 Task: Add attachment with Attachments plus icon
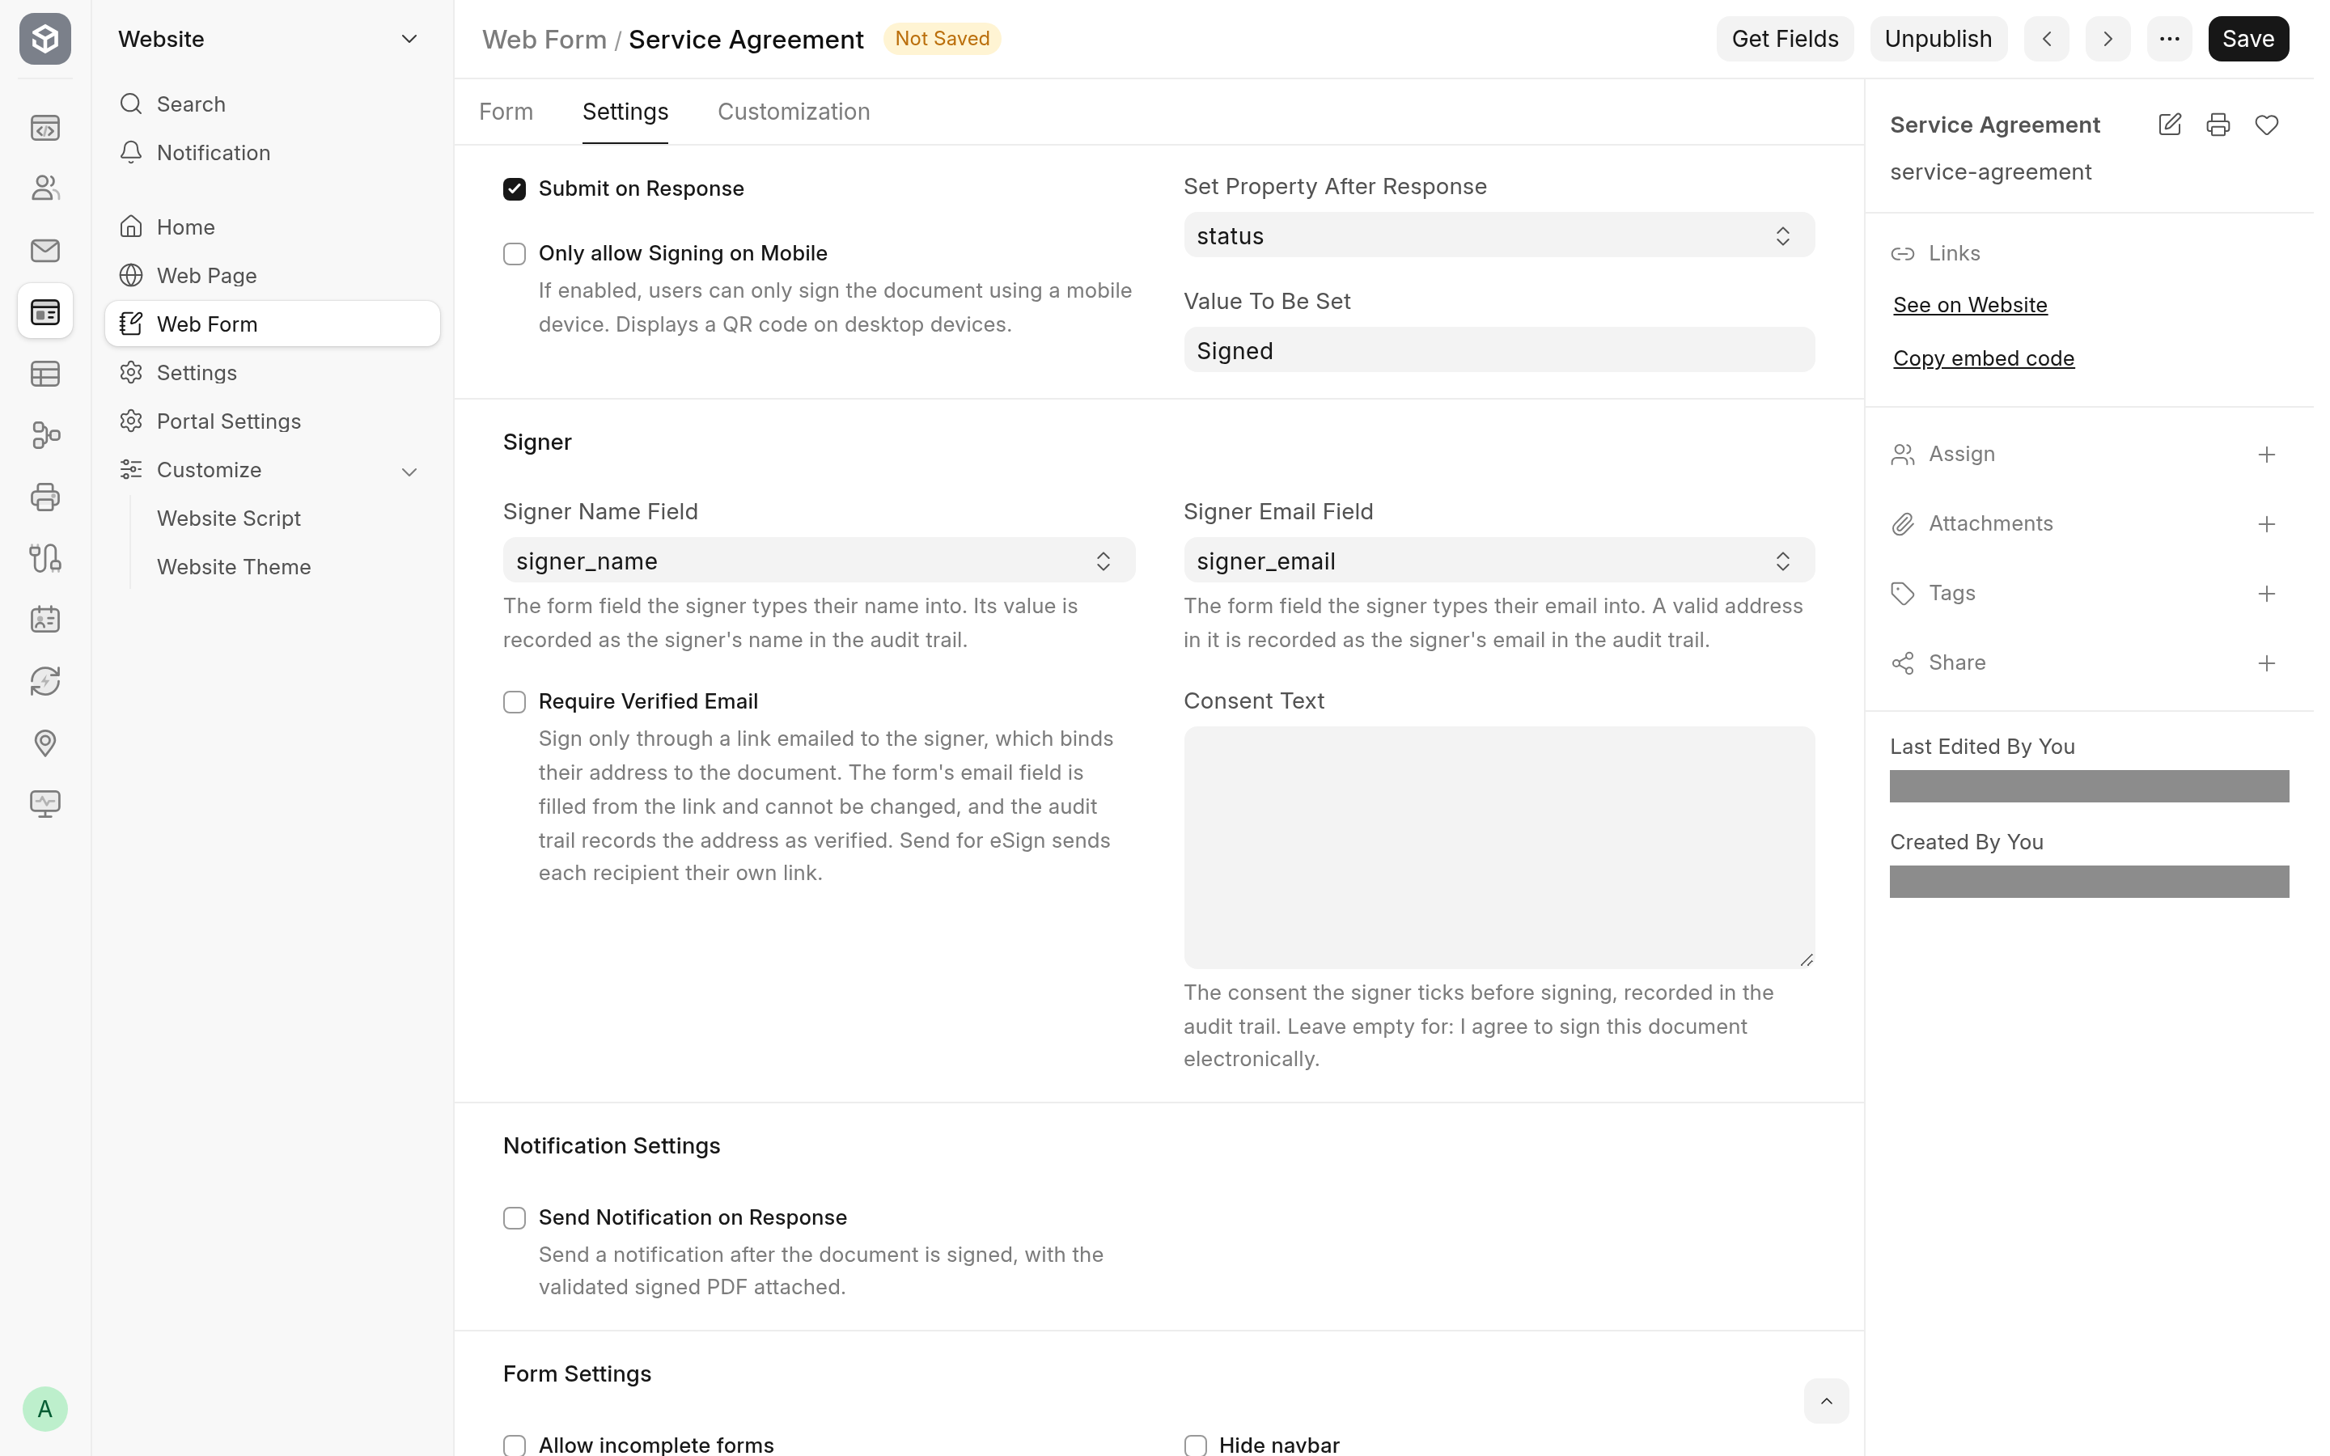[2266, 524]
